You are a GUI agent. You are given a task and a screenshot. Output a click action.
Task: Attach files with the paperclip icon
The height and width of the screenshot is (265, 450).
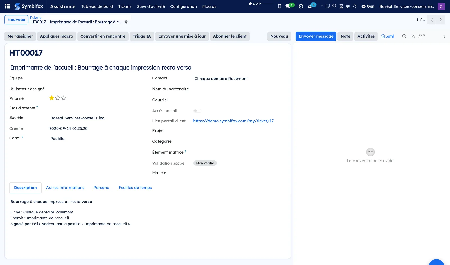coord(413,36)
